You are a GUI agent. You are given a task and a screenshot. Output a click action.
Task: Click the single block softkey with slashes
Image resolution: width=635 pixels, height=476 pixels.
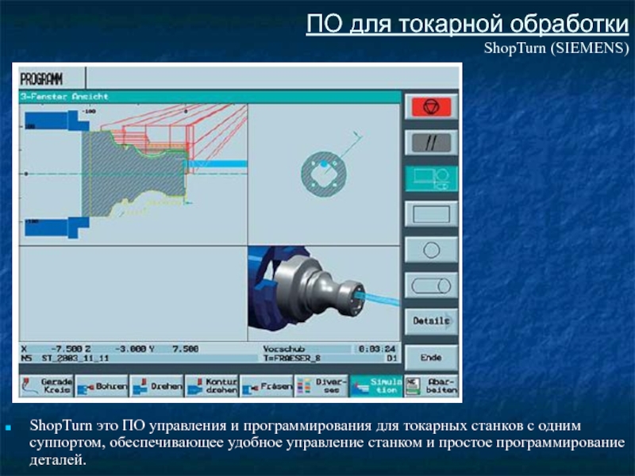click(x=431, y=143)
